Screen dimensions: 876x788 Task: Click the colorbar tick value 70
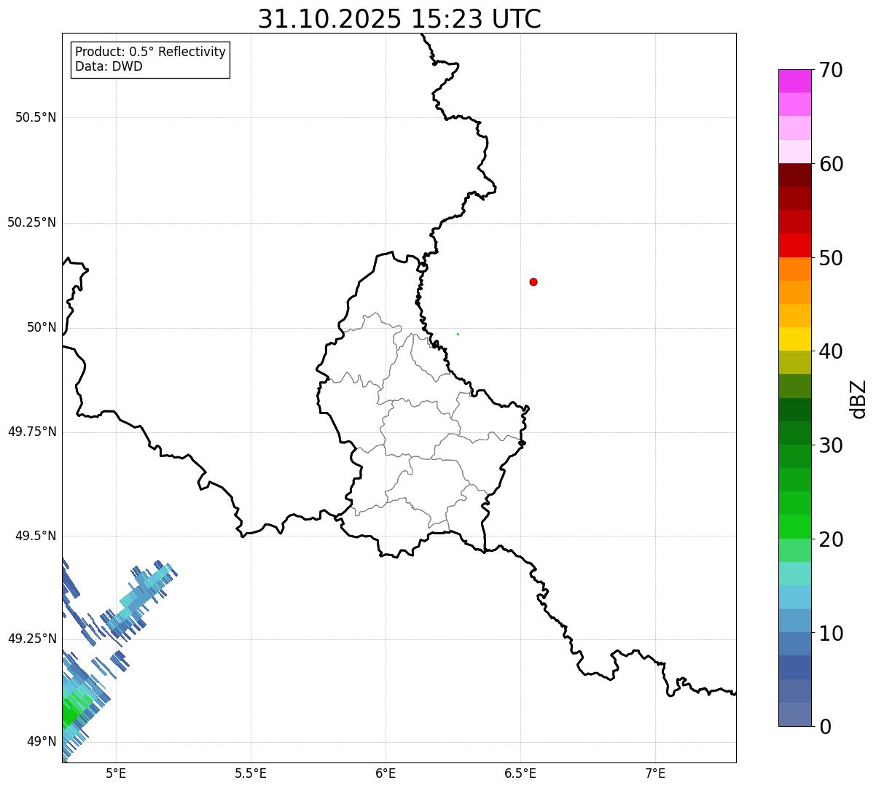[831, 71]
